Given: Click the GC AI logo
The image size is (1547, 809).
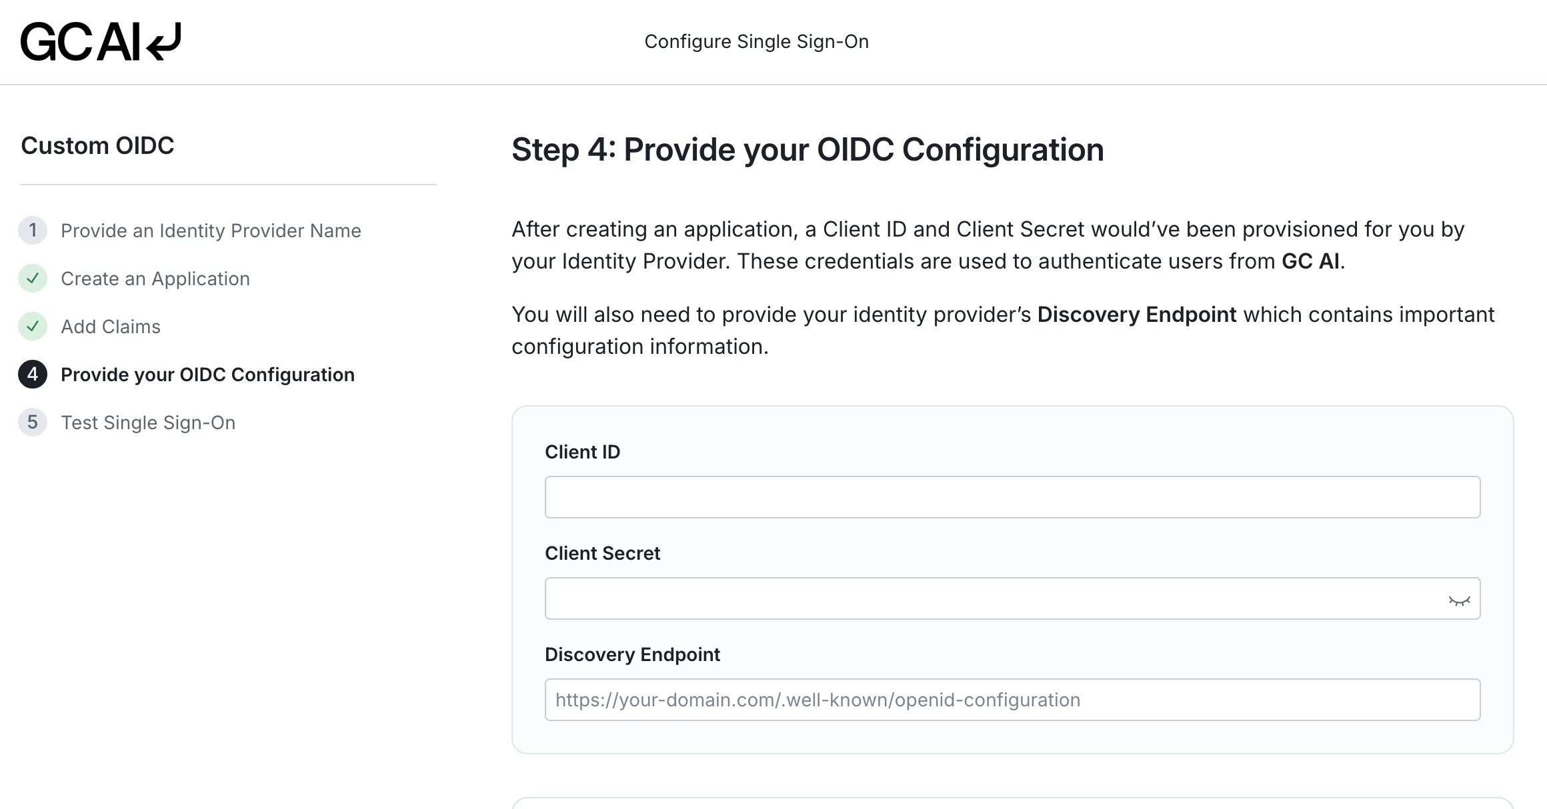Looking at the screenshot, I should [101, 42].
